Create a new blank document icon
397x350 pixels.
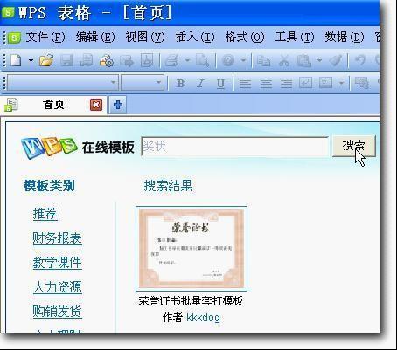[x=16, y=60]
